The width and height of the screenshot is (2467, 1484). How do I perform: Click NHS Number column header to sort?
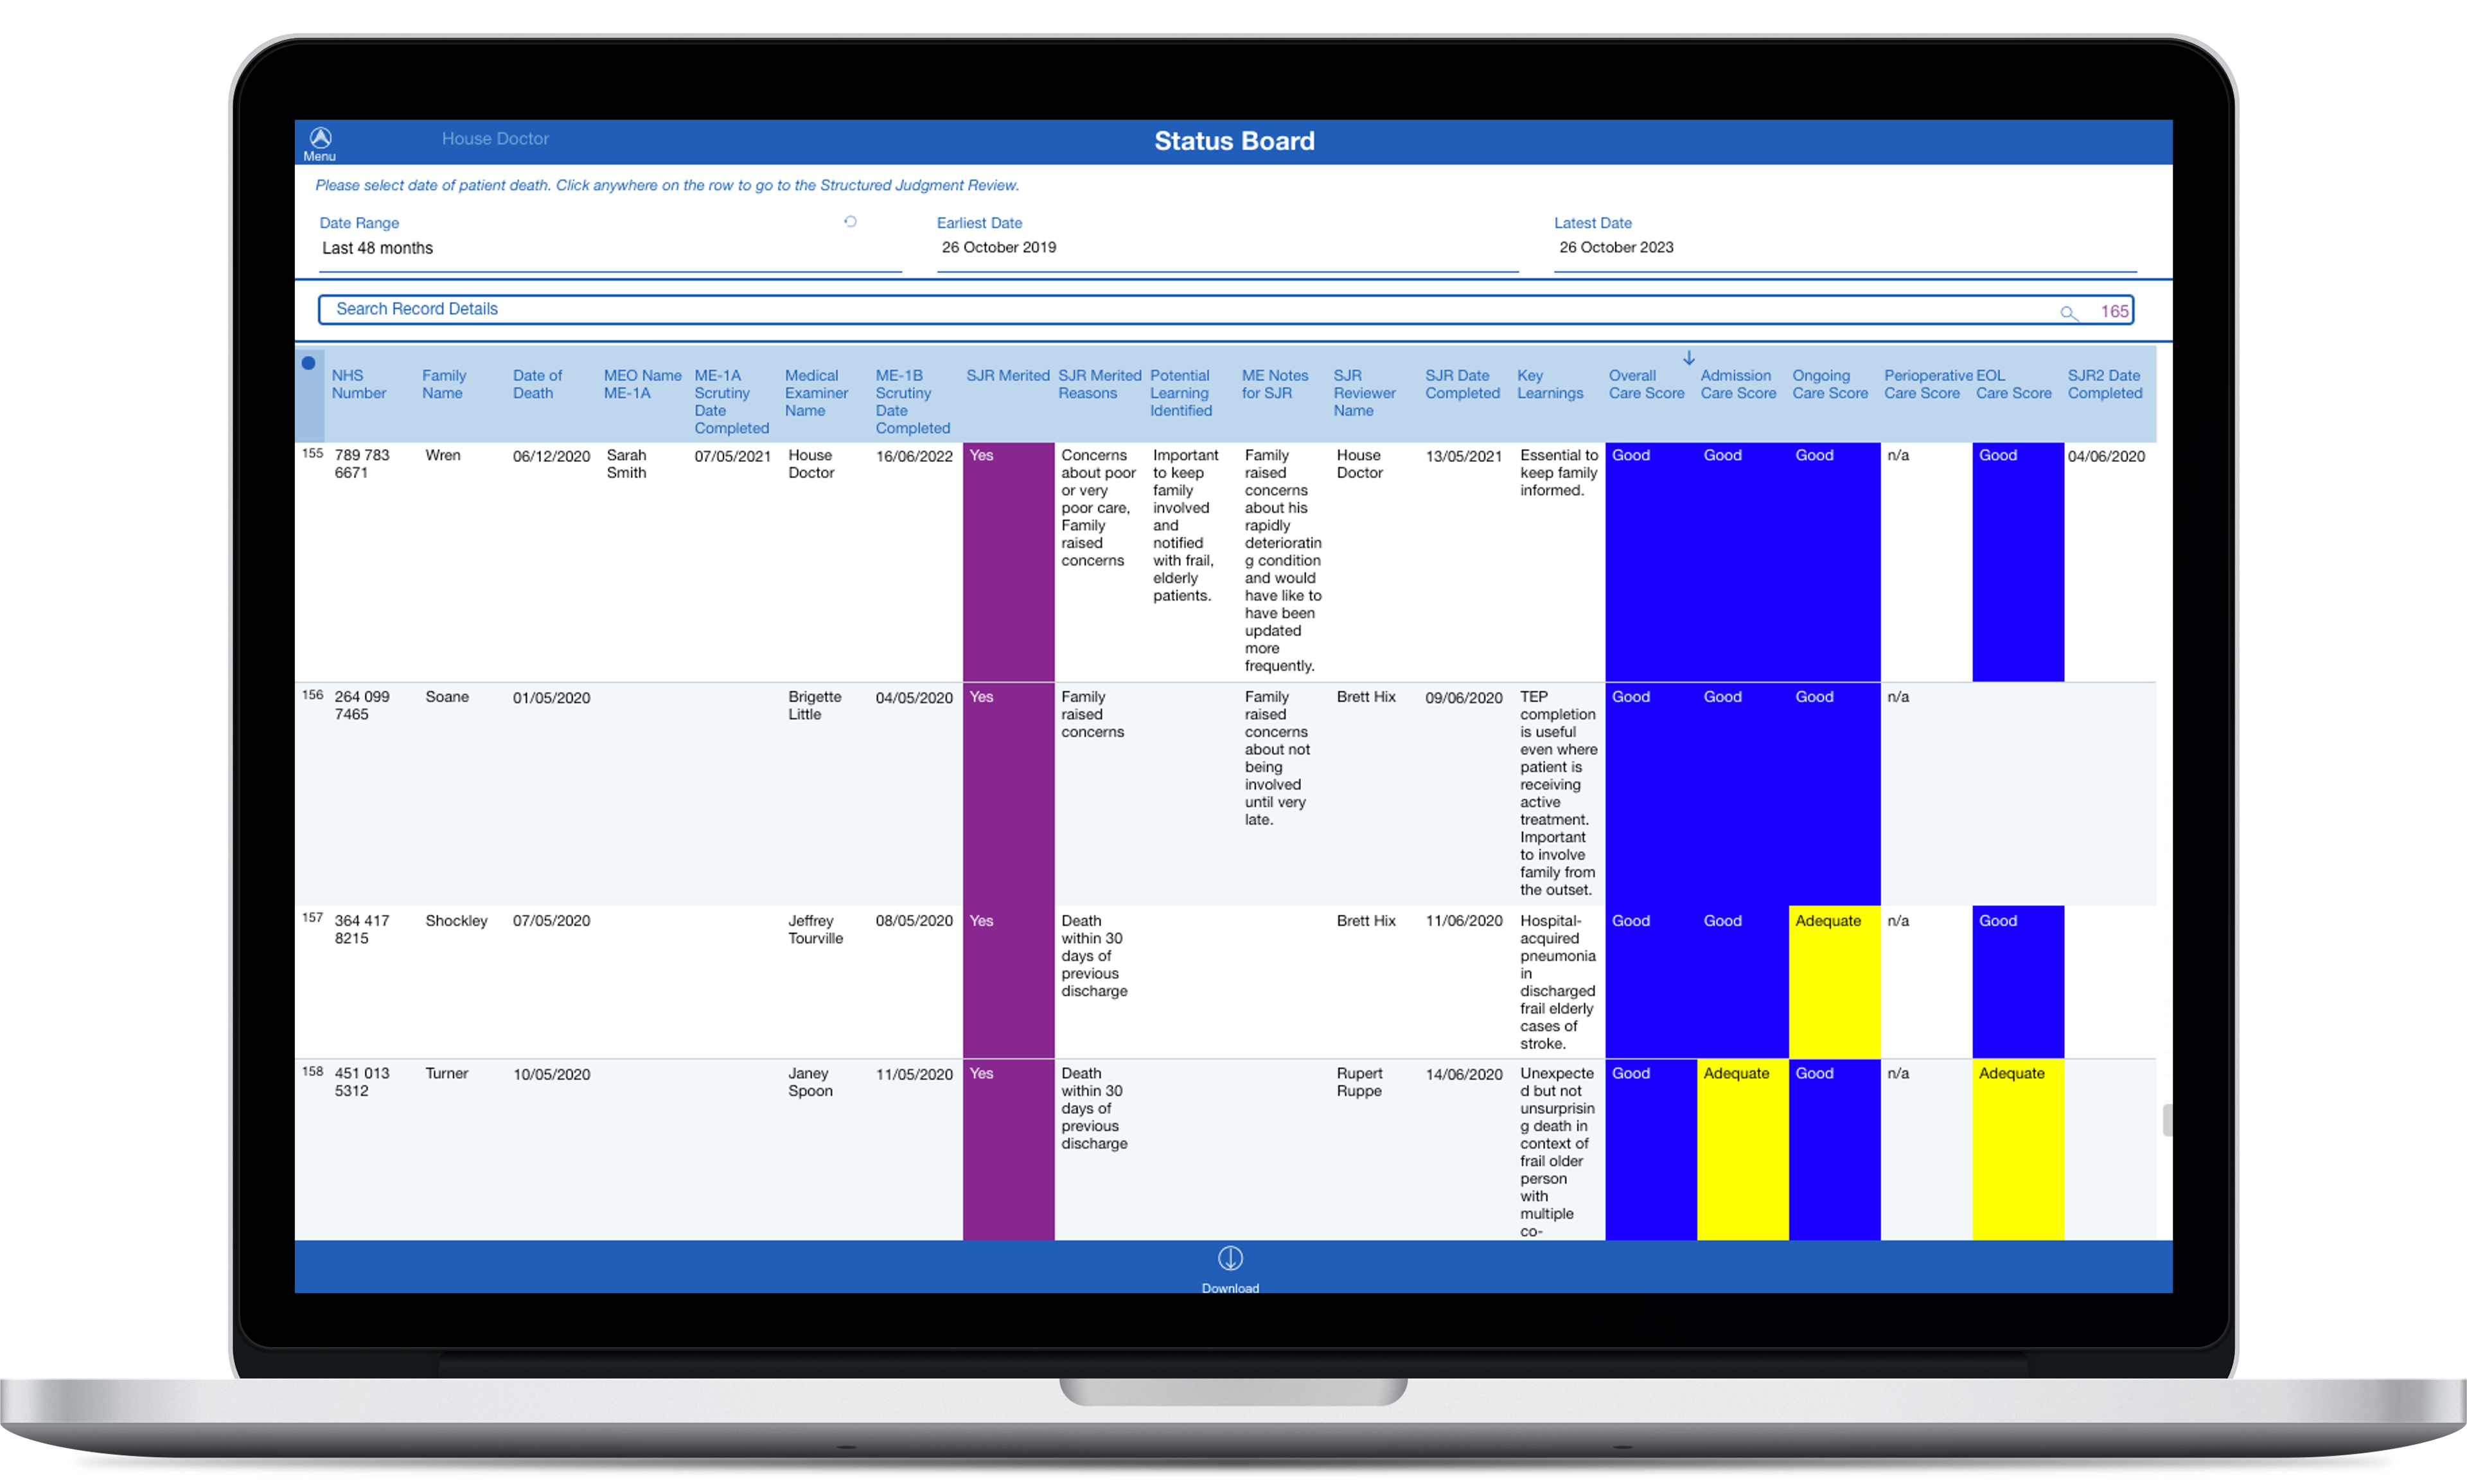click(360, 381)
